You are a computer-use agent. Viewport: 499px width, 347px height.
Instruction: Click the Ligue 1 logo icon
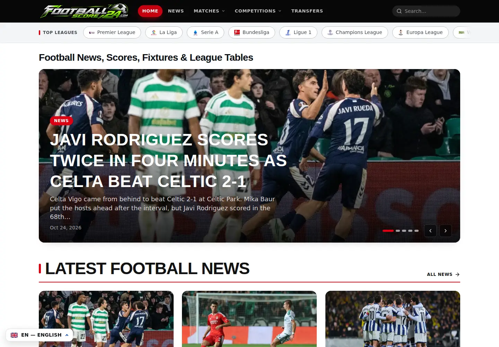288,33
